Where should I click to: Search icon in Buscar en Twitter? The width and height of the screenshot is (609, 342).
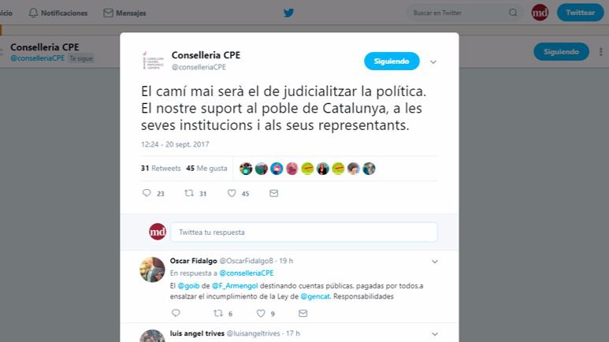513,13
